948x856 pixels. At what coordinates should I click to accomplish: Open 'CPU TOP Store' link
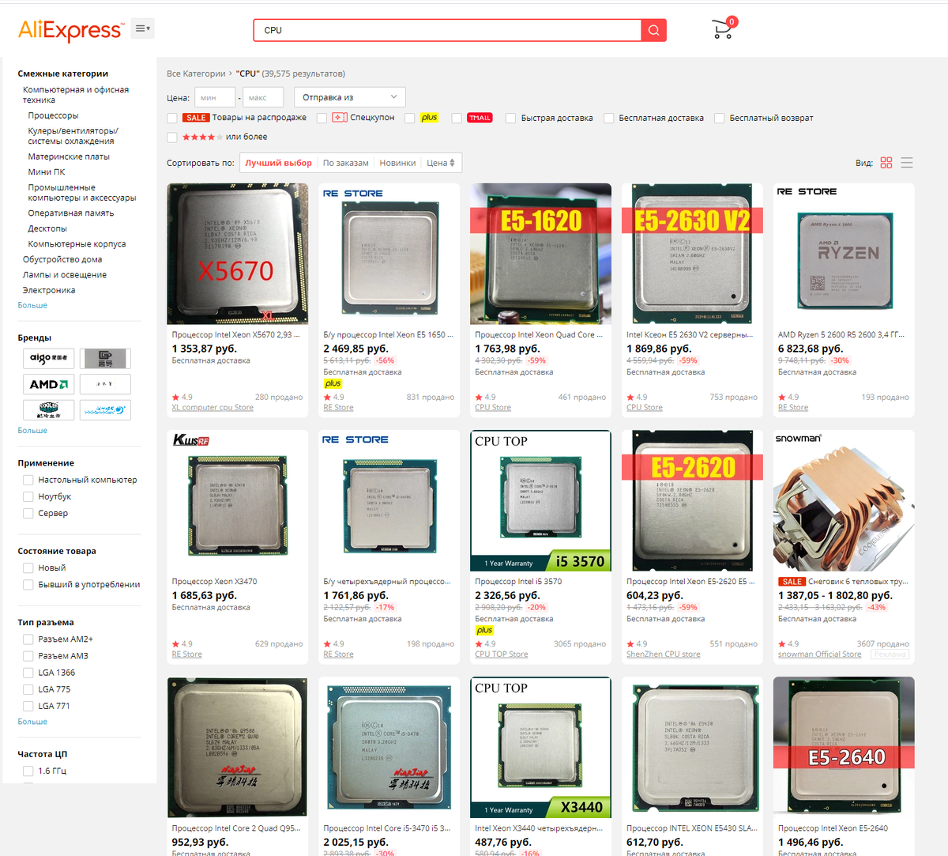(x=502, y=654)
